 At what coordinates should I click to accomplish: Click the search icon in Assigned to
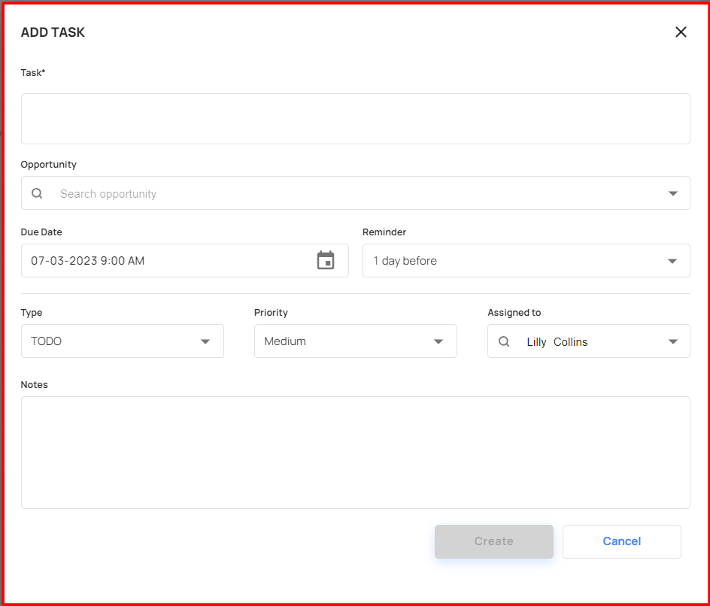(504, 341)
